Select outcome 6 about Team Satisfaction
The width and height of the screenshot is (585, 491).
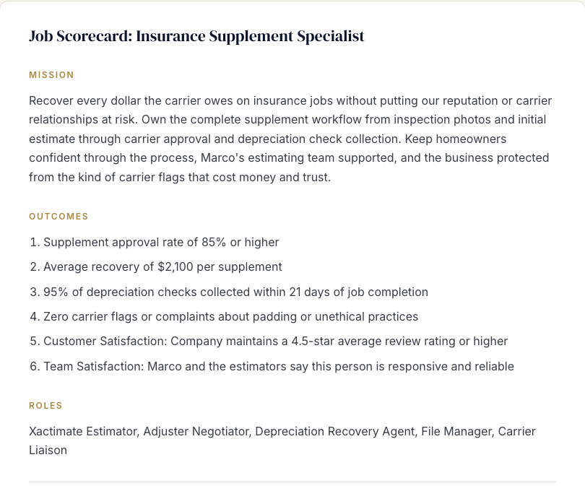pos(272,366)
